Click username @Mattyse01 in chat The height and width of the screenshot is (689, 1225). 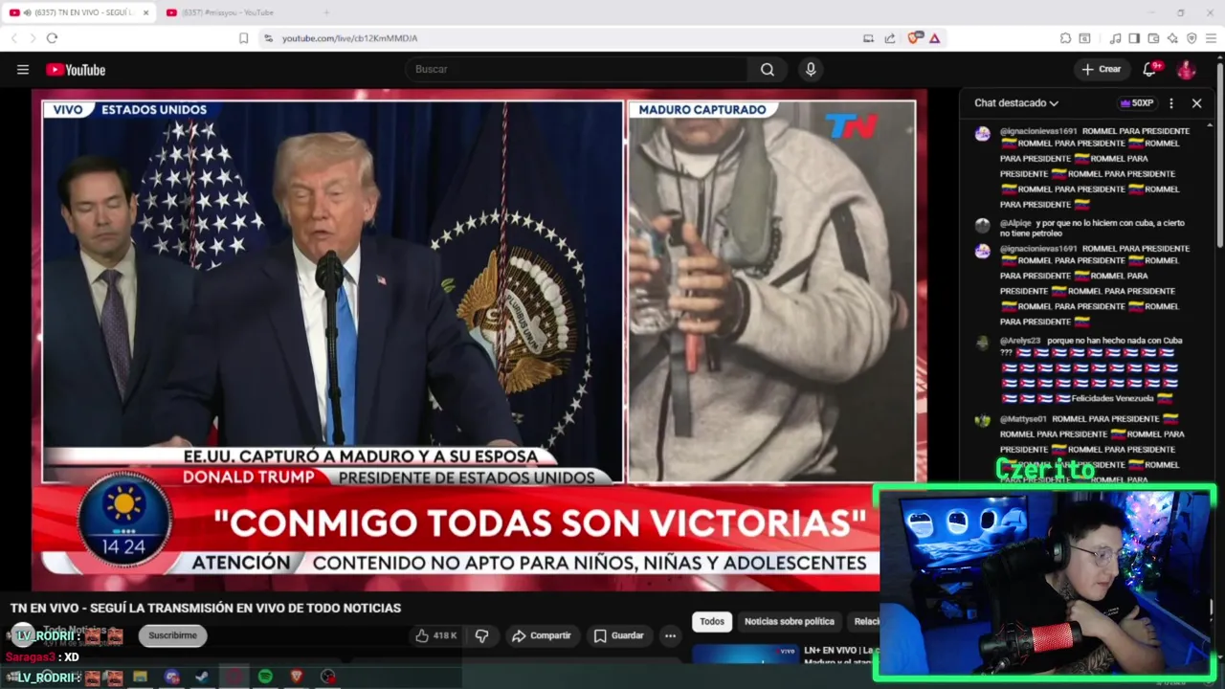point(1024,419)
